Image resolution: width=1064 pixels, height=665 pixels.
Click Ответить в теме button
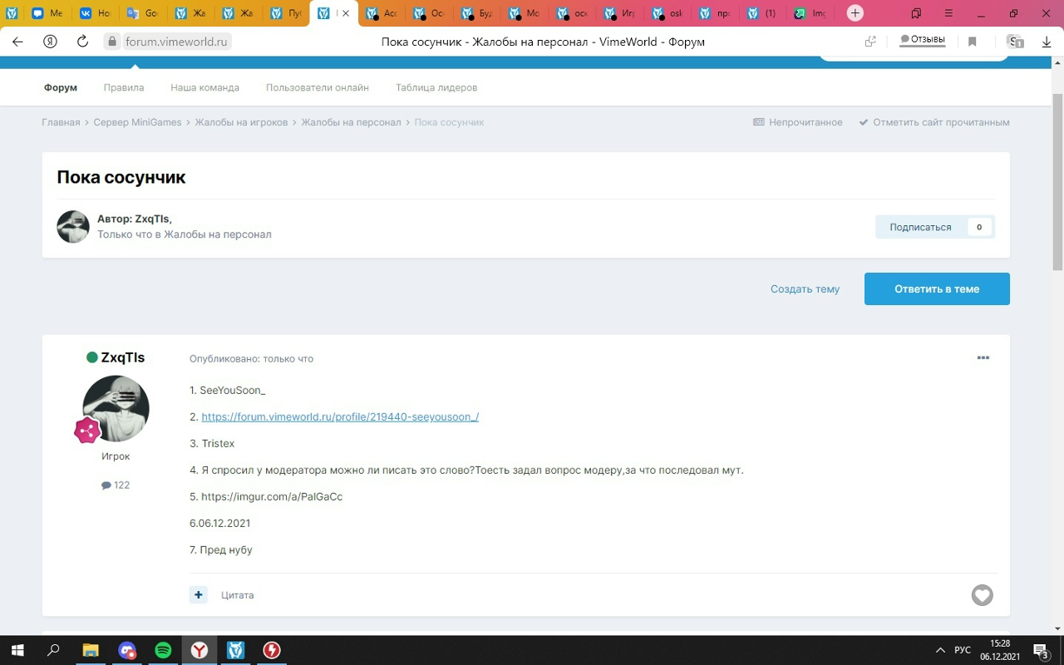coord(937,289)
